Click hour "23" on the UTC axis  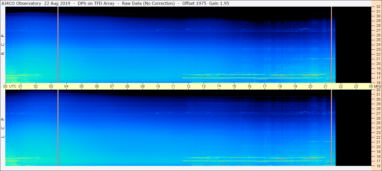click(356, 86)
